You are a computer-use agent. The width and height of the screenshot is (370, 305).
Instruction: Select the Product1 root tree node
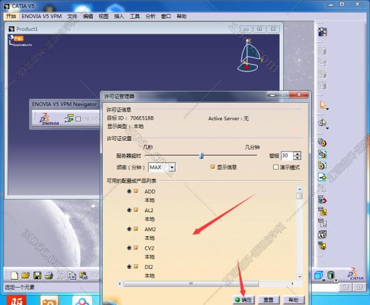tap(17, 38)
